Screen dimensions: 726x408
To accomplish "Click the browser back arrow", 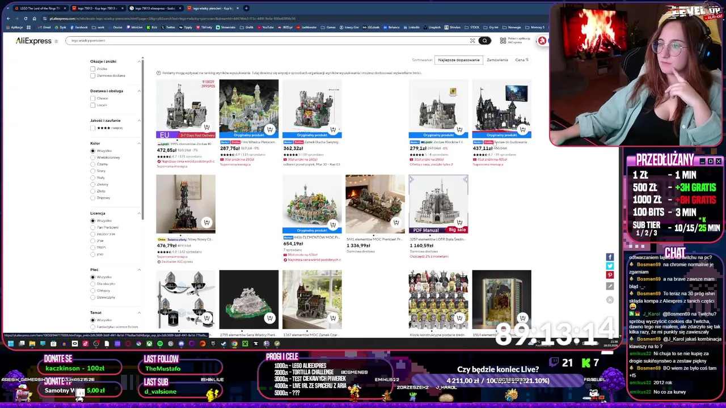I will [x=8, y=18].
